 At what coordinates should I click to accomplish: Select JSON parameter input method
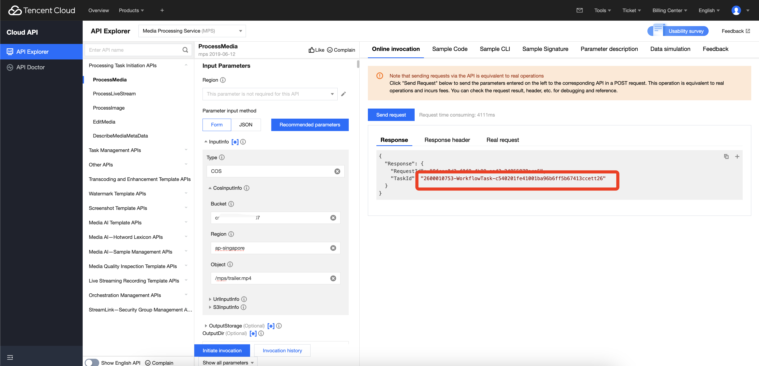pyautogui.click(x=246, y=125)
